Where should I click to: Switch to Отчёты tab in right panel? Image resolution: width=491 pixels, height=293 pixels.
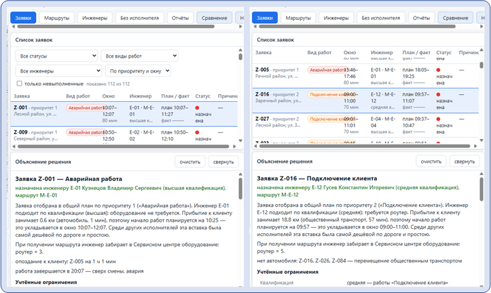pyautogui.click(x=421, y=18)
